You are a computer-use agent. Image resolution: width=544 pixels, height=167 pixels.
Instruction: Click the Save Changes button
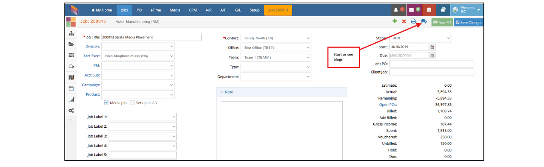tap(468, 22)
